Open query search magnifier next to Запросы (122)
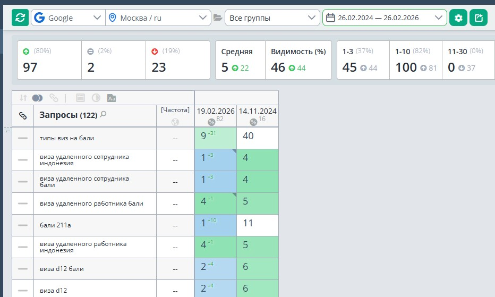The width and height of the screenshot is (495, 297). pyautogui.click(x=103, y=114)
